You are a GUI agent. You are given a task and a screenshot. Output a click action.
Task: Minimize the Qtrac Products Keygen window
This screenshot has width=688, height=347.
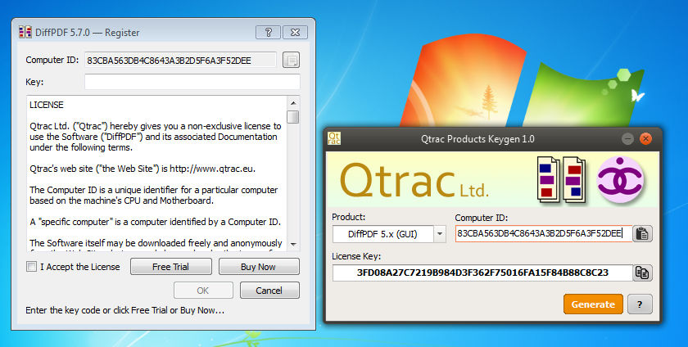pos(628,139)
